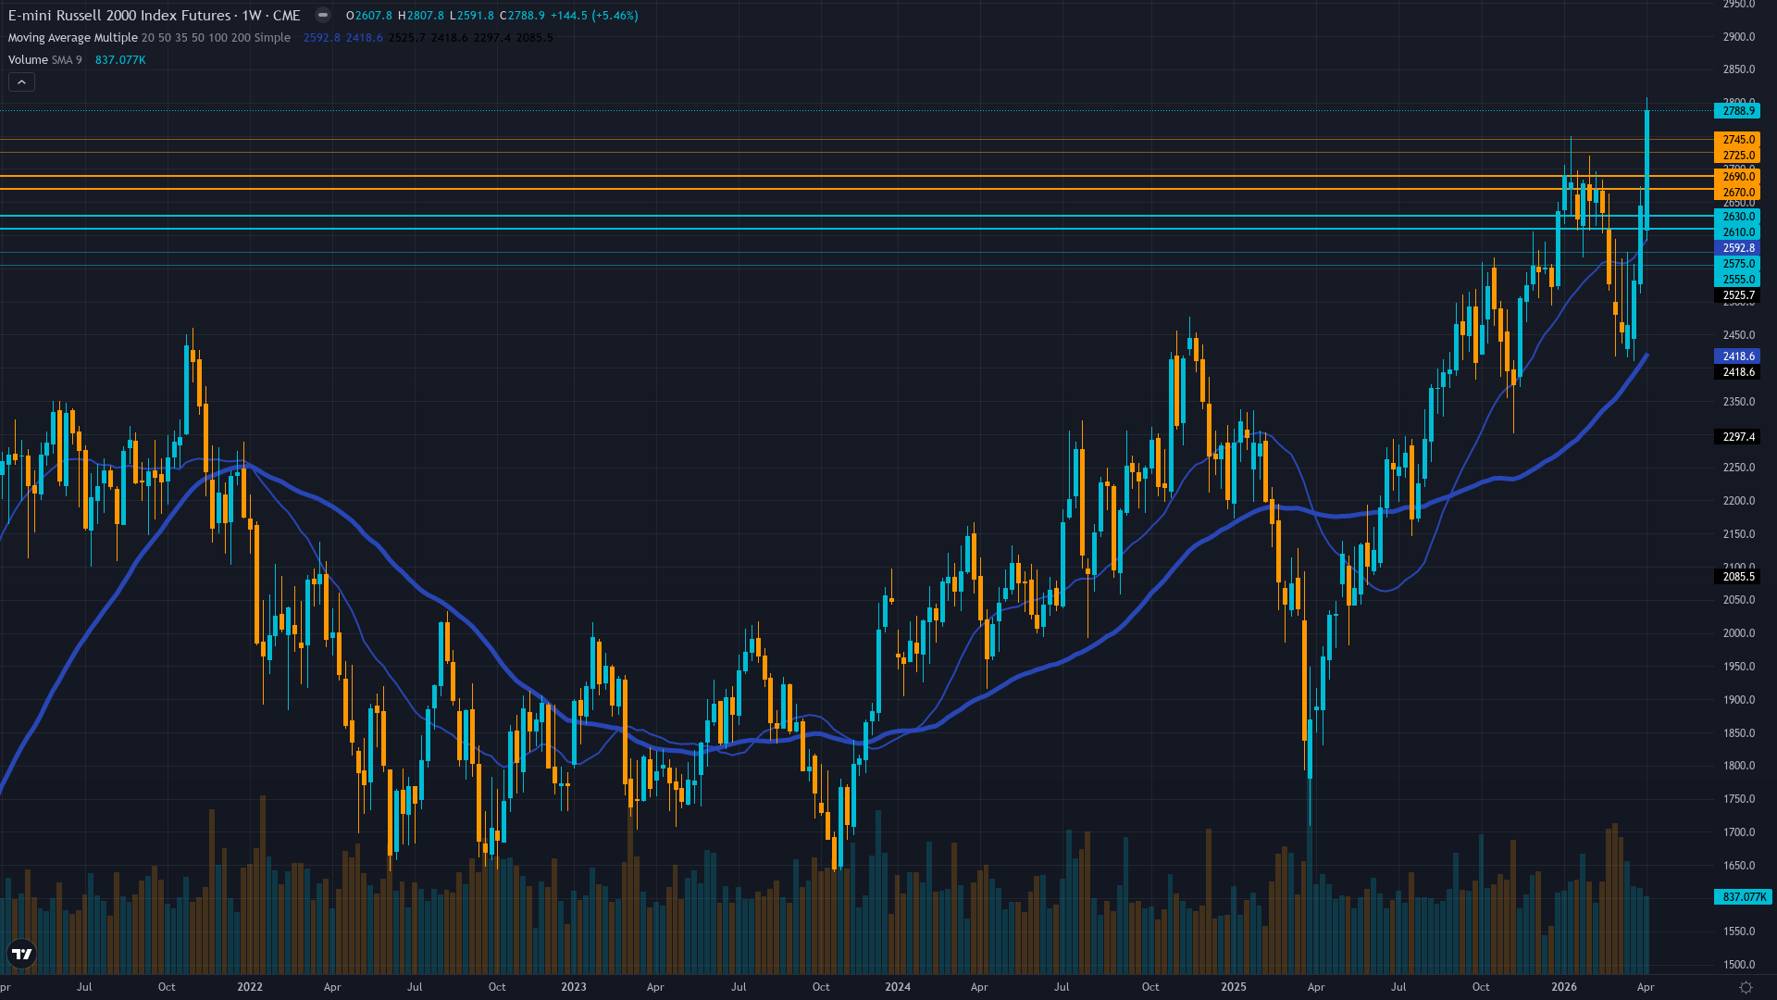Open chart settings via the gear icon

point(1746,987)
